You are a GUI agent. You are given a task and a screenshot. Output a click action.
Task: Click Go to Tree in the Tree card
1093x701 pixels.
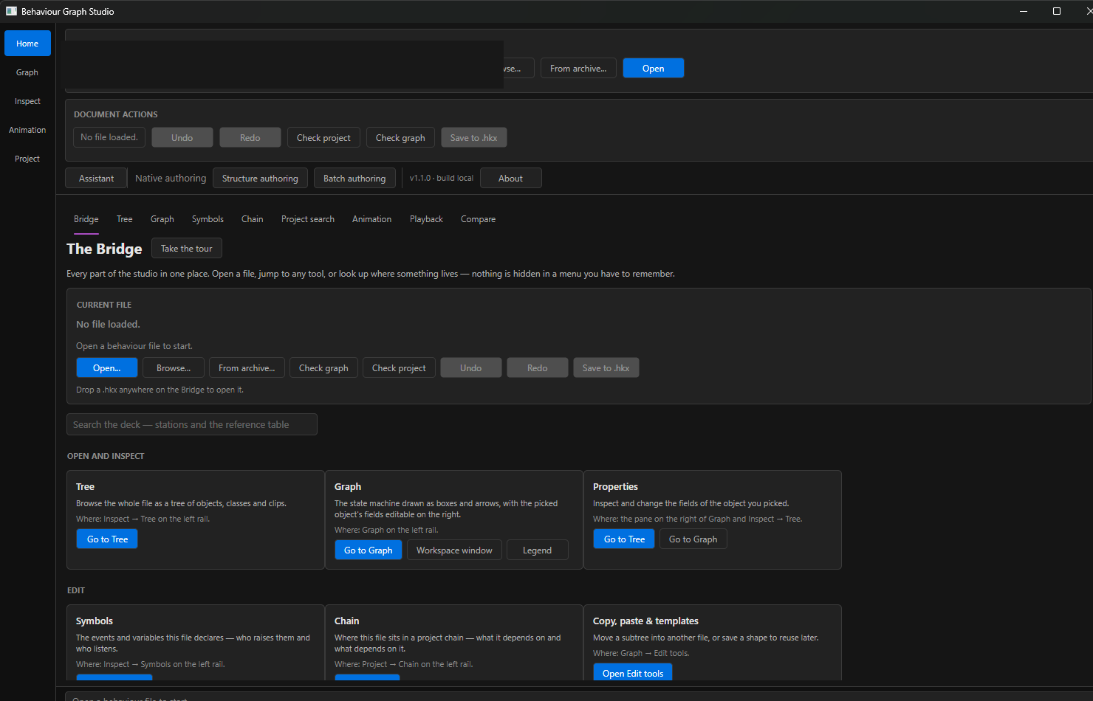(x=107, y=539)
